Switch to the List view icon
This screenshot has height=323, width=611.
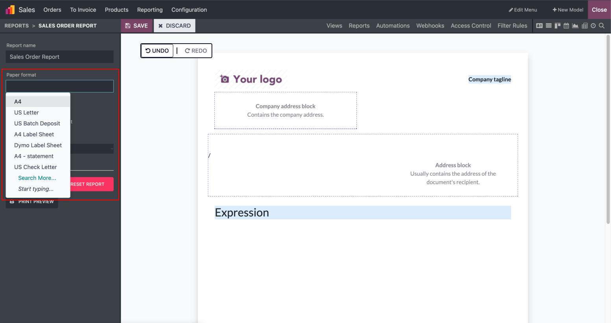(x=548, y=26)
